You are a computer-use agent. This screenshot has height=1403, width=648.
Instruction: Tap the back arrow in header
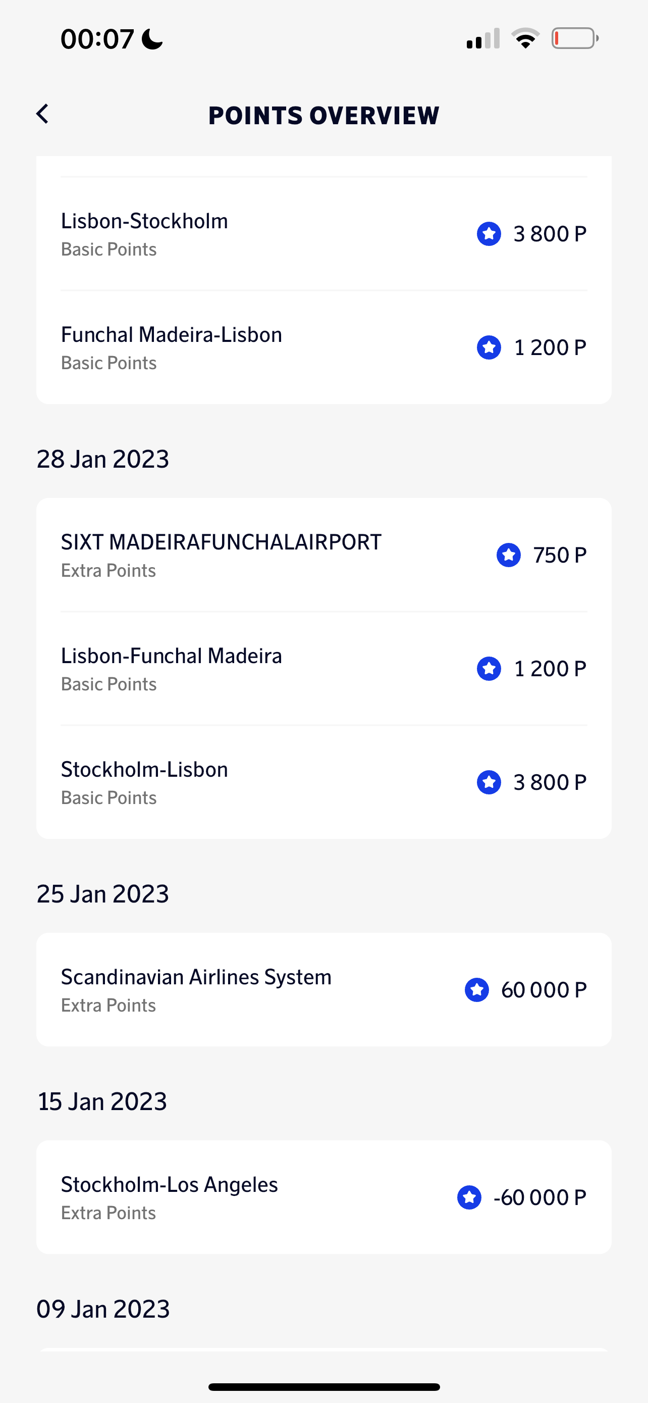tap(42, 114)
